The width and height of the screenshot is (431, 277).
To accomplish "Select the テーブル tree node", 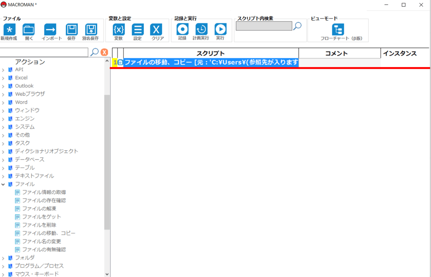I will coord(25,168).
